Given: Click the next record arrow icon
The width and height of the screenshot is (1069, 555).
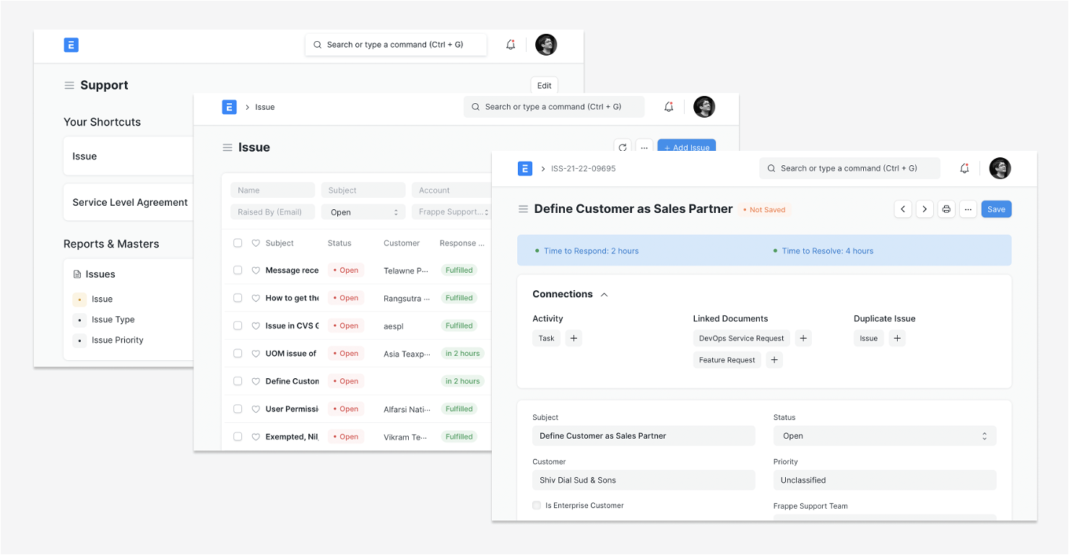Looking at the screenshot, I should 925,209.
